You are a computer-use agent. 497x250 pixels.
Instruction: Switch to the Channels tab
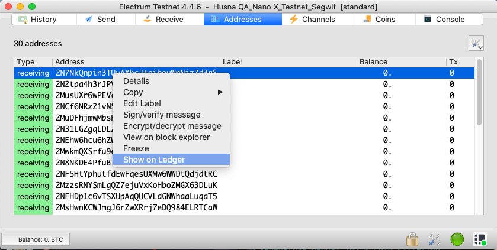[x=318, y=20]
